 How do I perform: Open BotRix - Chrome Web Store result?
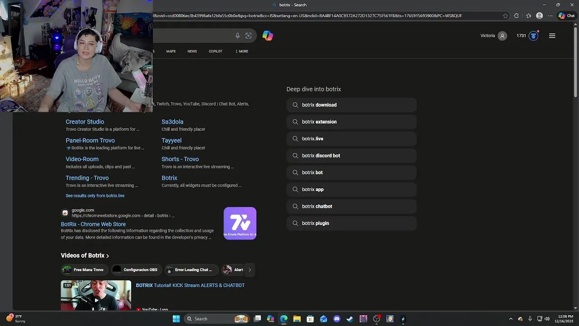tap(93, 224)
